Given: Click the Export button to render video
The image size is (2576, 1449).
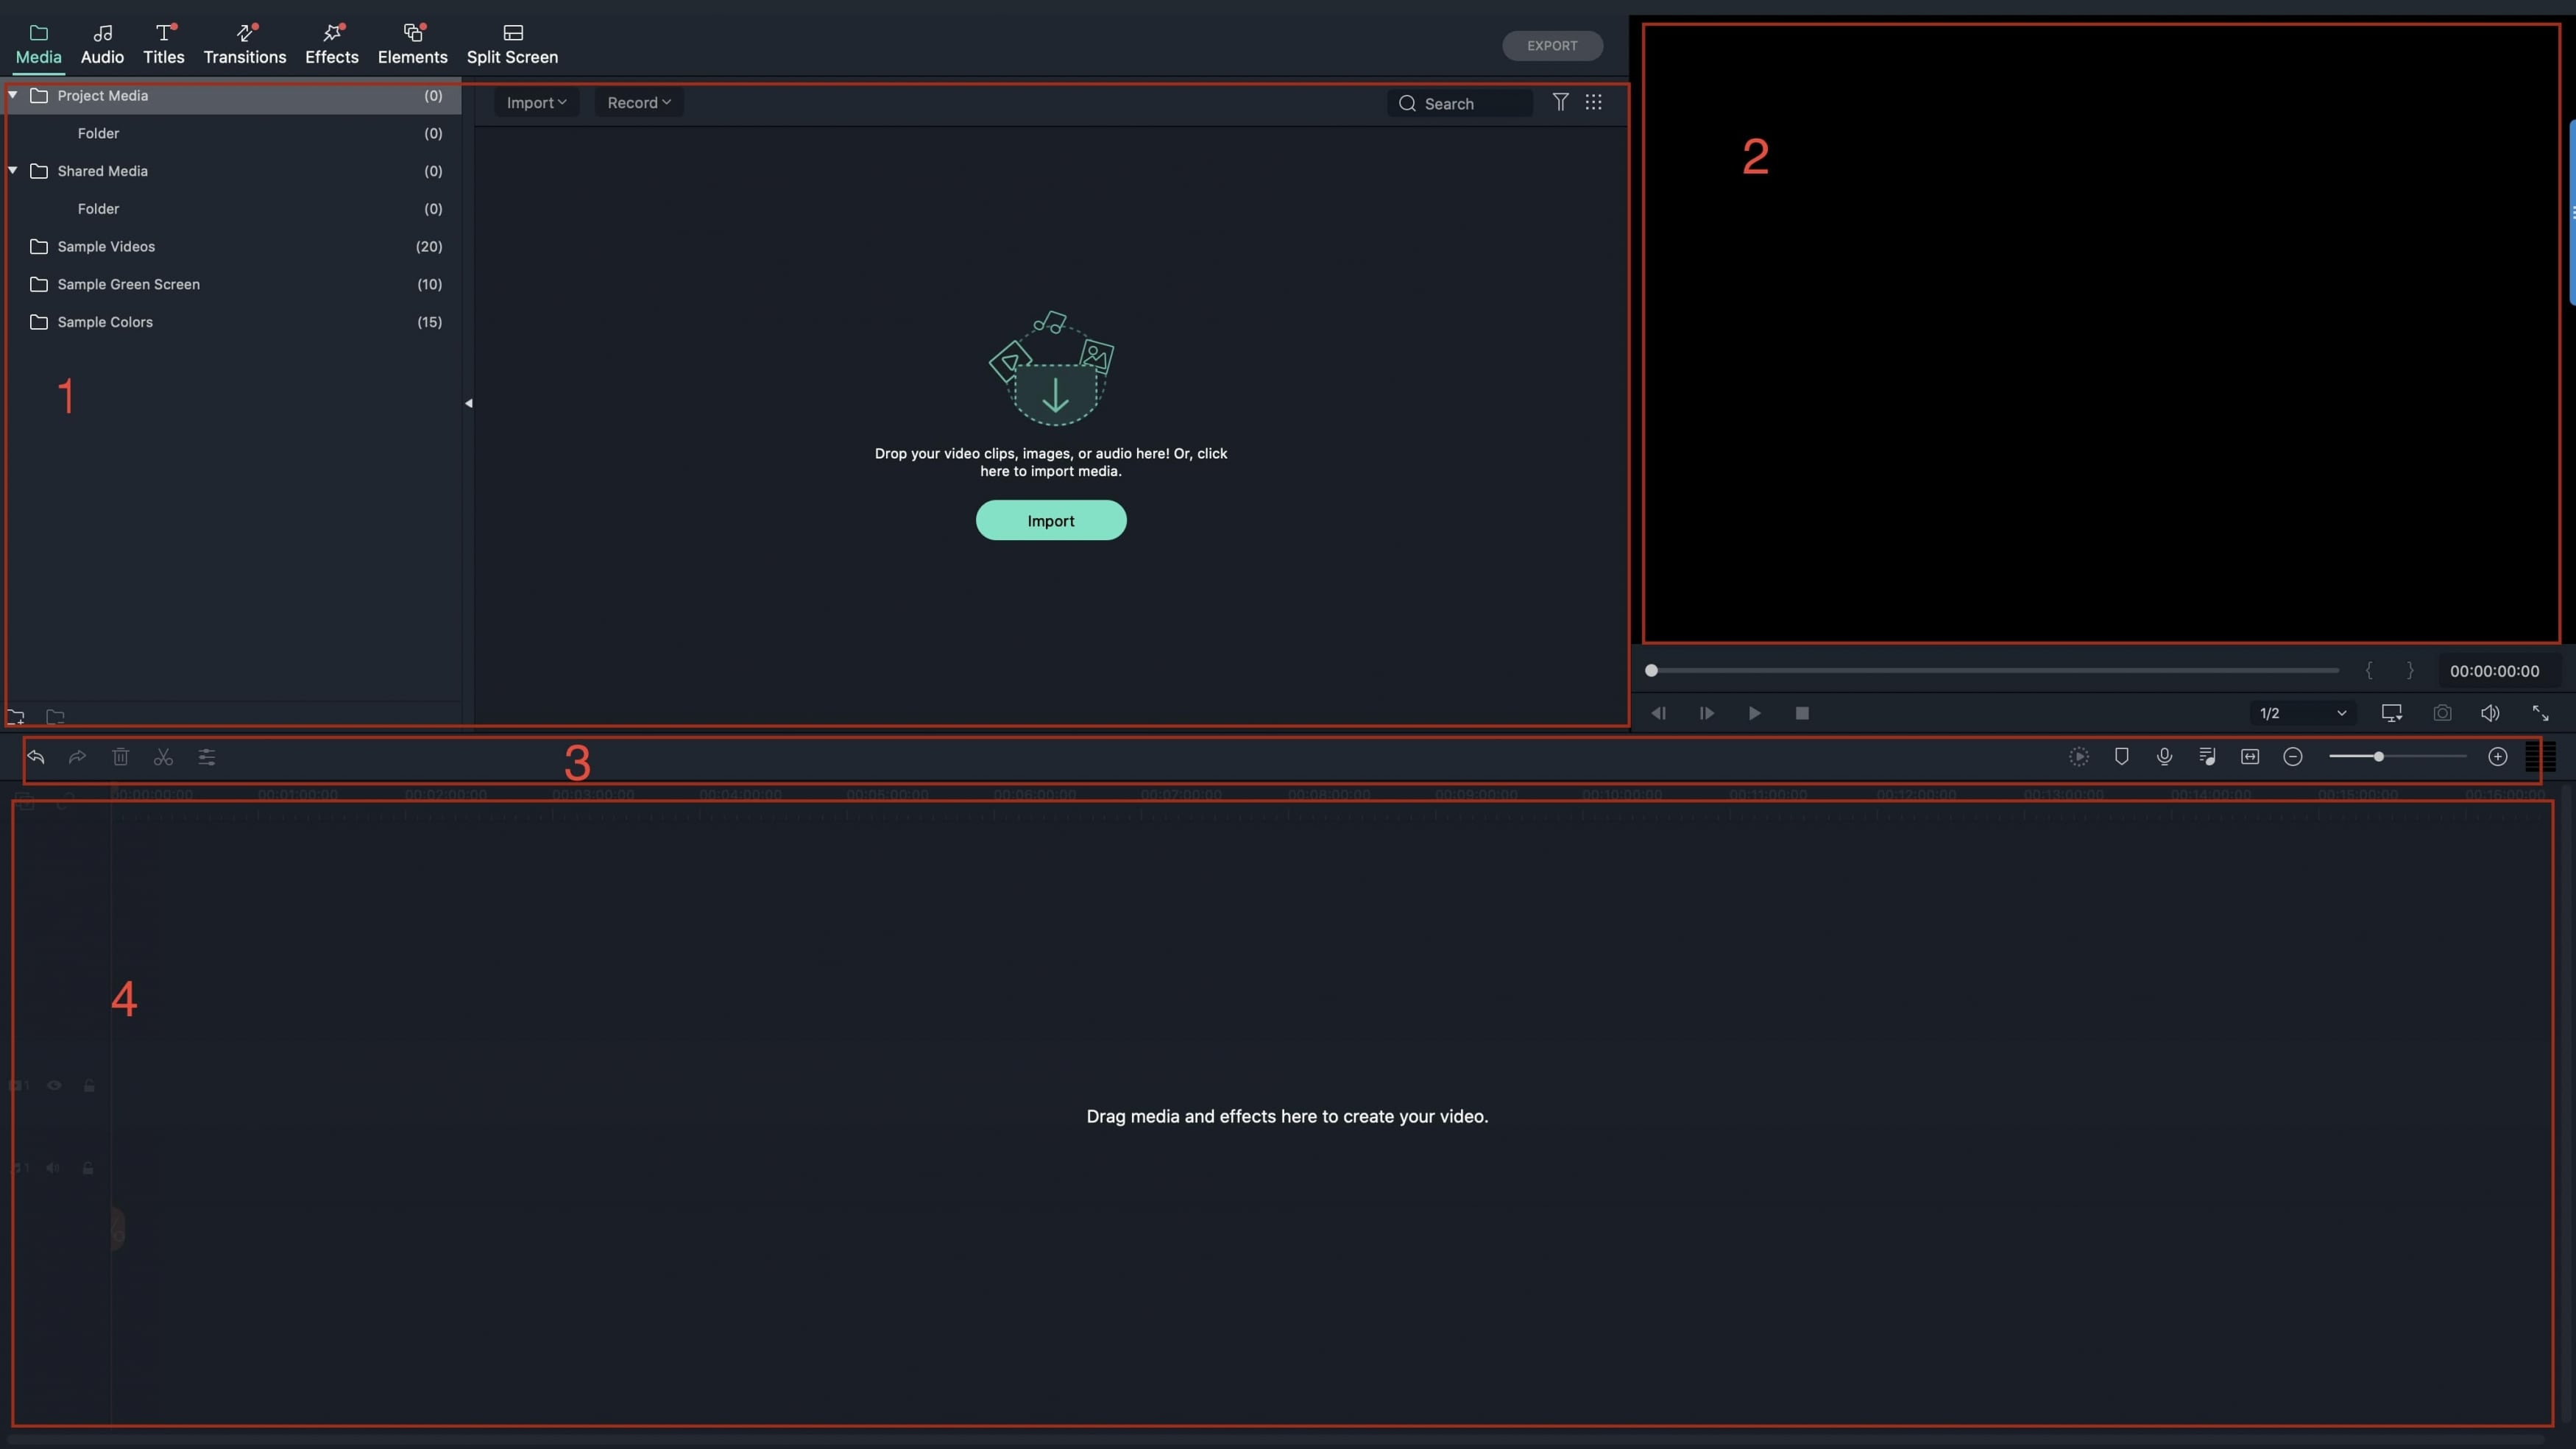Looking at the screenshot, I should click(x=1551, y=44).
